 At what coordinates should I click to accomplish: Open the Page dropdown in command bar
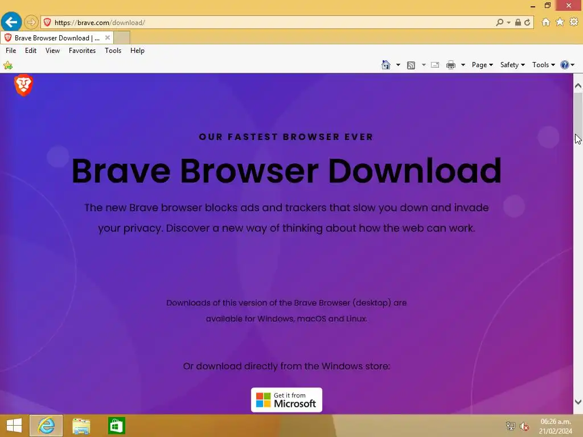(x=482, y=65)
